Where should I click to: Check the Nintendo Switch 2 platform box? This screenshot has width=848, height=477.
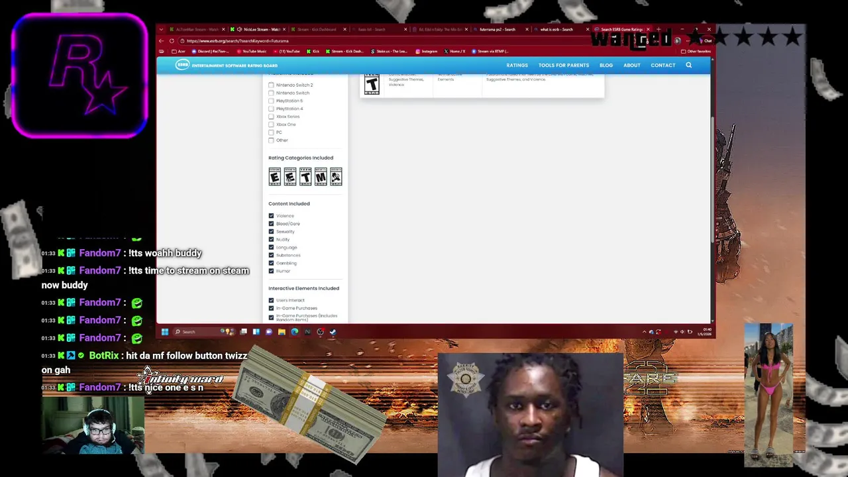[271, 85]
